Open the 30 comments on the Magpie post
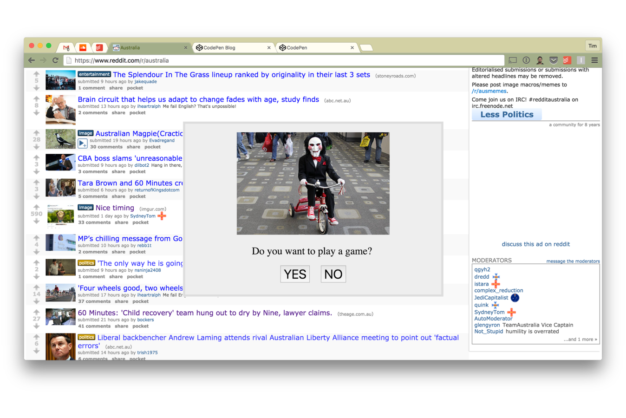Screen dimensions: 626x418 (x=106, y=147)
